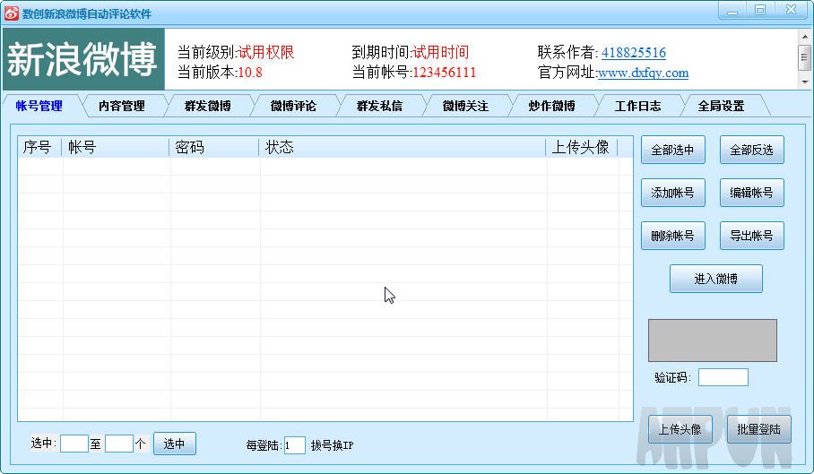
Task: Click the header scrollbar down arrow
Action: (805, 82)
